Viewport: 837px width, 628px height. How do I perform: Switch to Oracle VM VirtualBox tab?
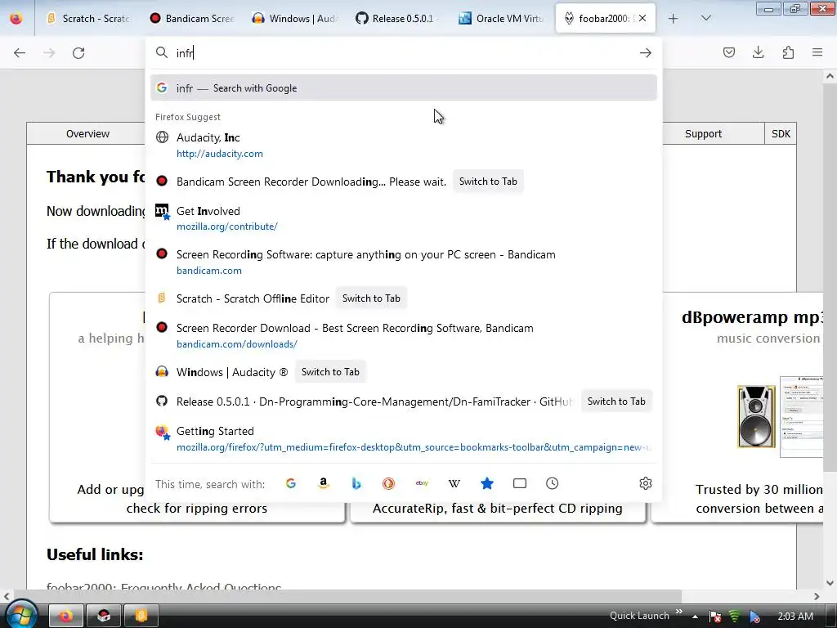[x=503, y=19]
